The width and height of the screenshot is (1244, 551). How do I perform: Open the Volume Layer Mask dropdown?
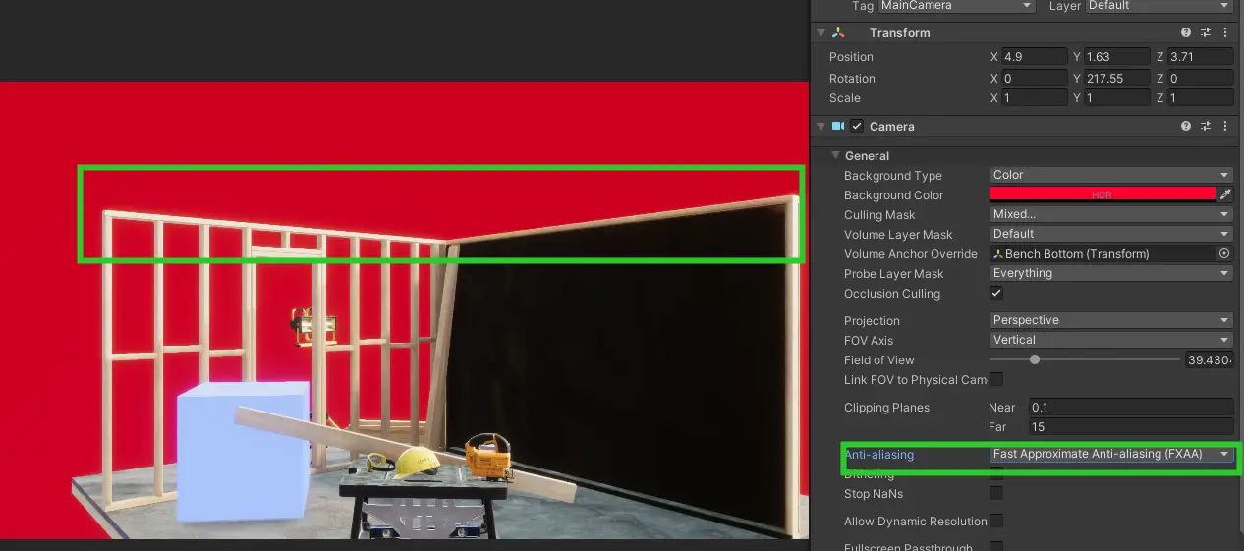pyautogui.click(x=1110, y=234)
